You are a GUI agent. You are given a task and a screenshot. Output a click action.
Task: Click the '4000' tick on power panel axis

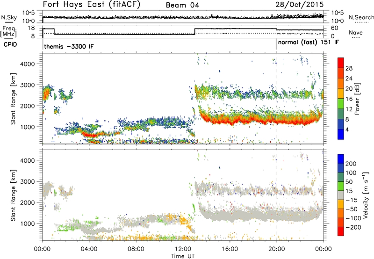tap(27, 64)
